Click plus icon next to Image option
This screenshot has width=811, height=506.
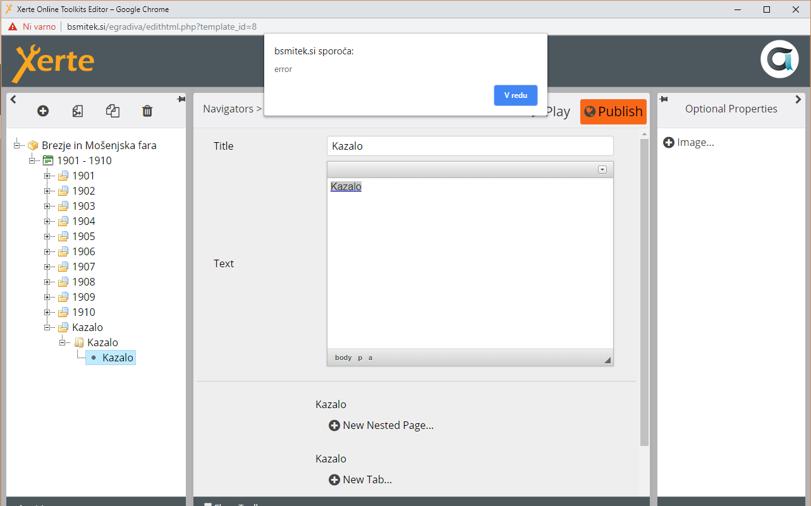(x=669, y=143)
